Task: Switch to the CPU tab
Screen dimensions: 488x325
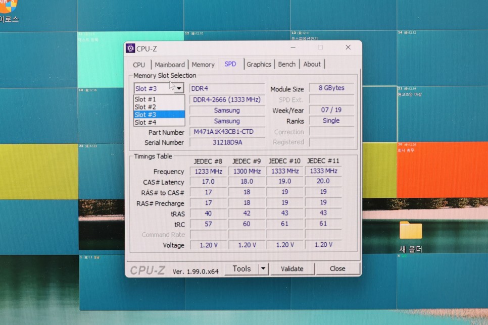Action: click(x=139, y=65)
